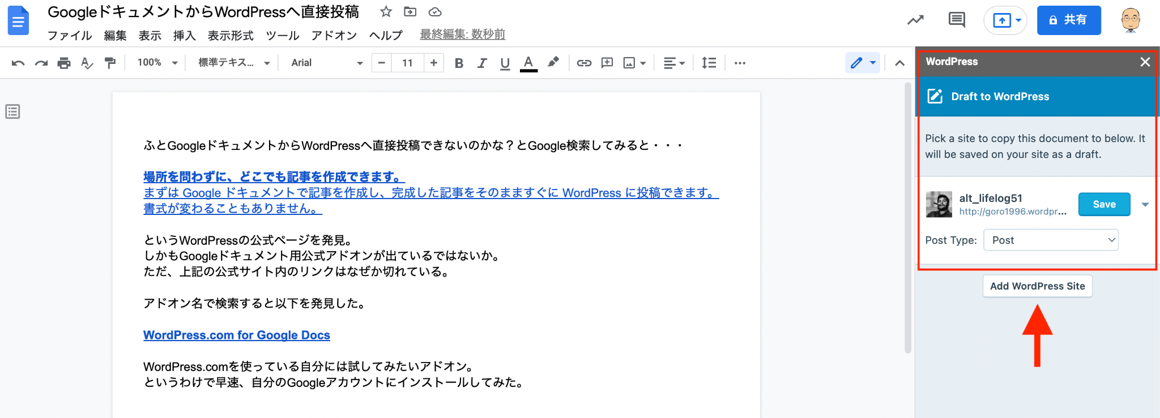Click the print icon
The height and width of the screenshot is (418, 1160).
(x=64, y=63)
